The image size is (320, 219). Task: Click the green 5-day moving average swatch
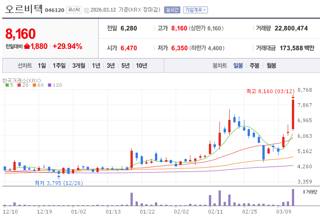(7, 85)
